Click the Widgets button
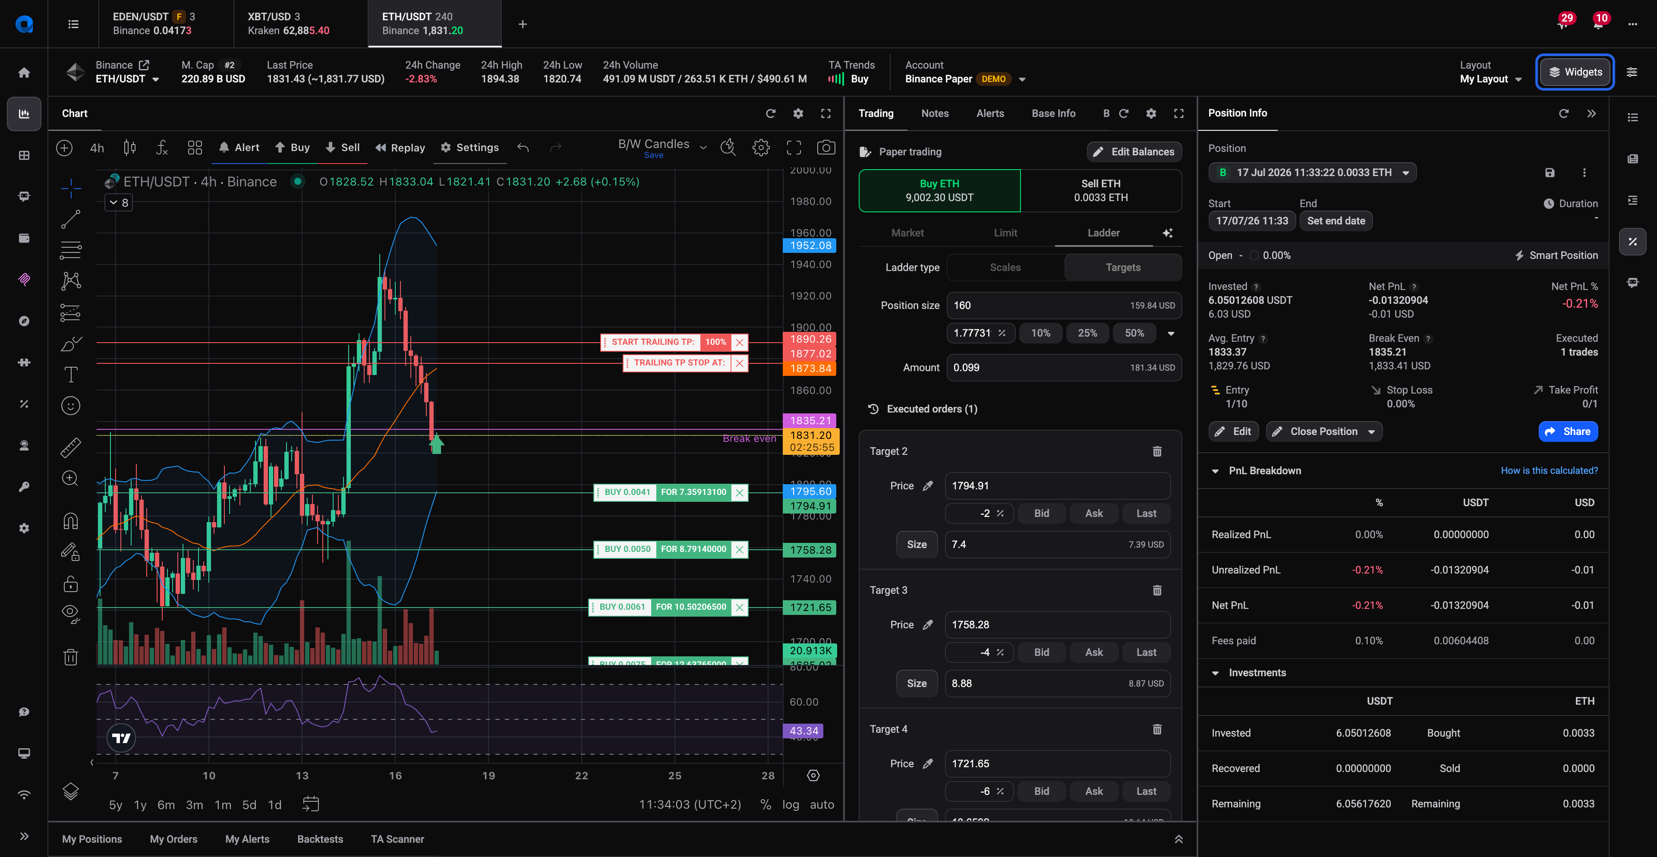 coord(1575,72)
